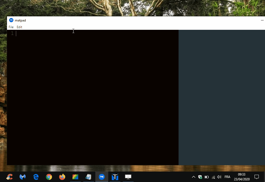Open Malwarebytes from the taskbar
The width and height of the screenshot is (265, 182).
[x=22, y=177]
